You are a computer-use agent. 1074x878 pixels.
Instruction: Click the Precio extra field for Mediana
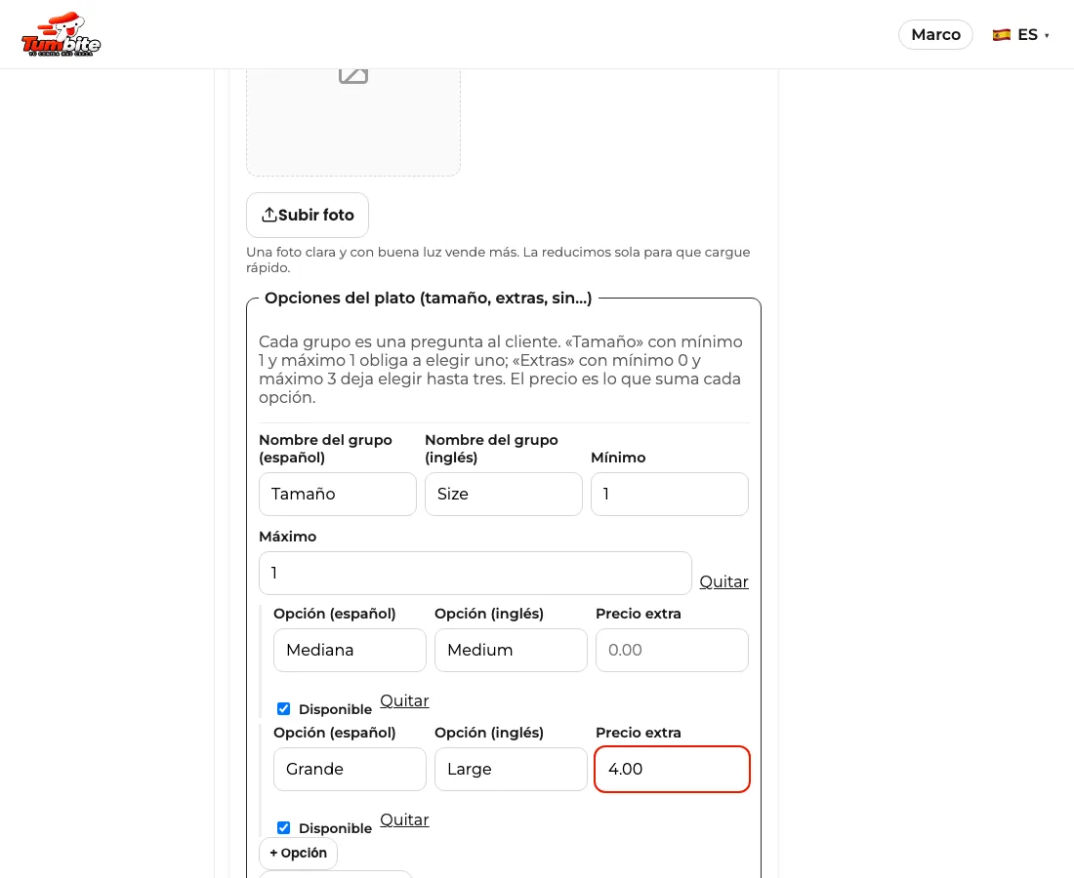coord(672,650)
